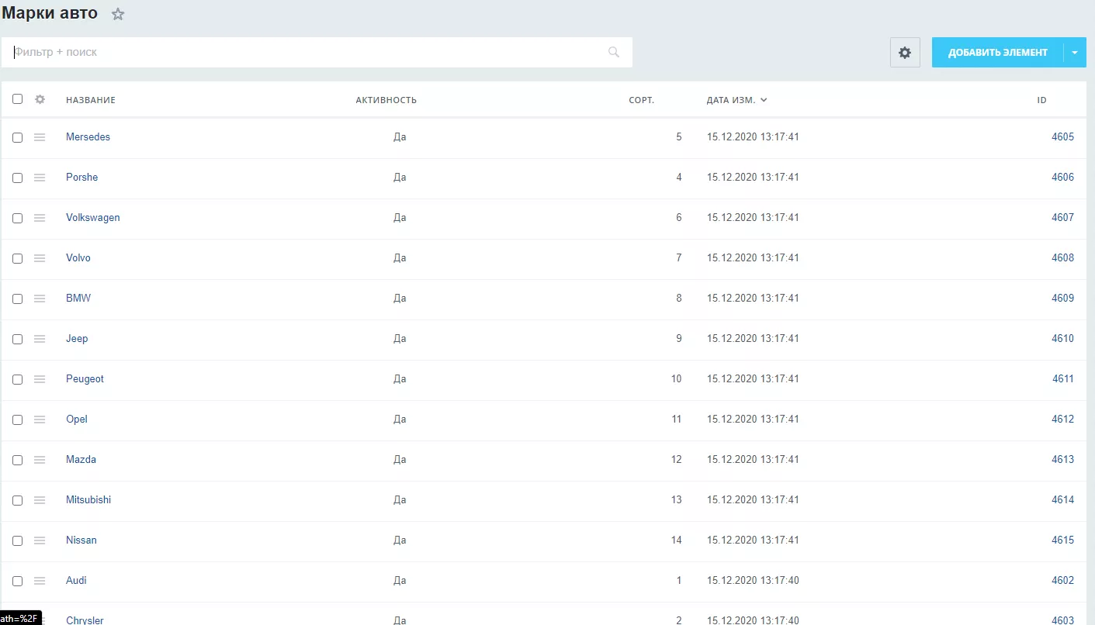This screenshot has height=625, width=1095.
Task: Toggle select-all checkbox in table header
Action: (x=17, y=99)
